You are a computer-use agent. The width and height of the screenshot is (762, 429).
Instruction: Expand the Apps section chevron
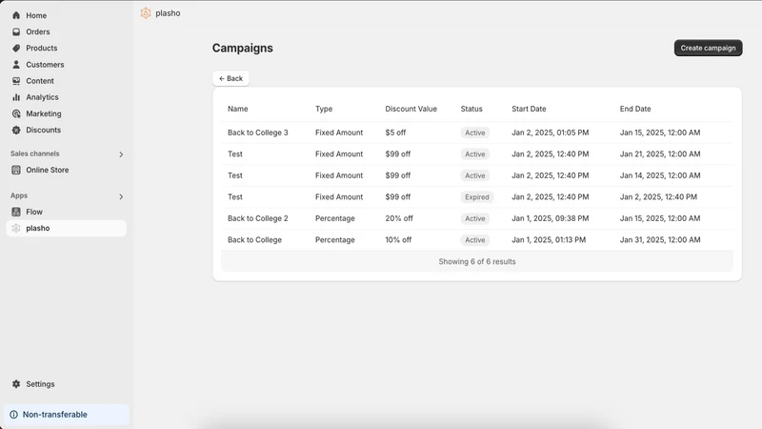(x=121, y=196)
